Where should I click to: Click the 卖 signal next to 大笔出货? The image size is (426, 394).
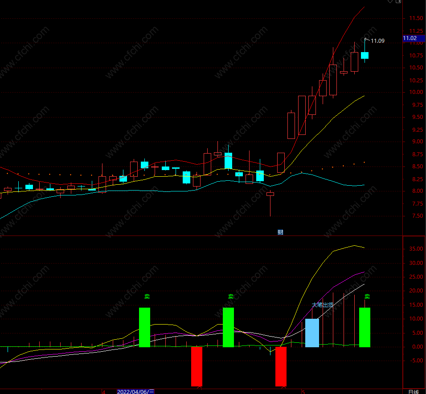click(367, 297)
